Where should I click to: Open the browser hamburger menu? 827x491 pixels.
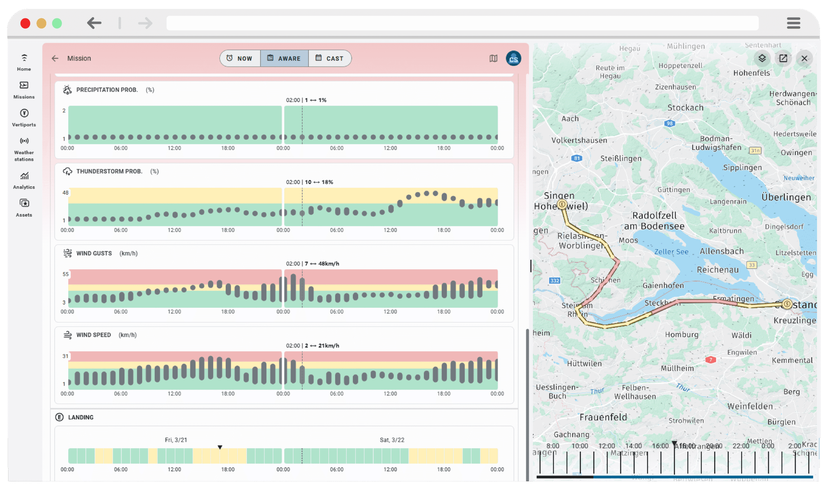793,23
